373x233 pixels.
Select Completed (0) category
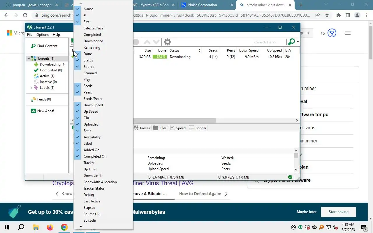(48, 70)
